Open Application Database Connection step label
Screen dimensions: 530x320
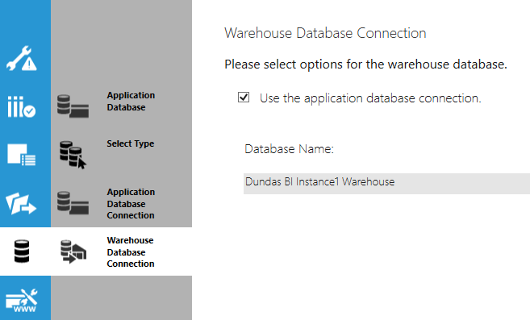point(131,204)
